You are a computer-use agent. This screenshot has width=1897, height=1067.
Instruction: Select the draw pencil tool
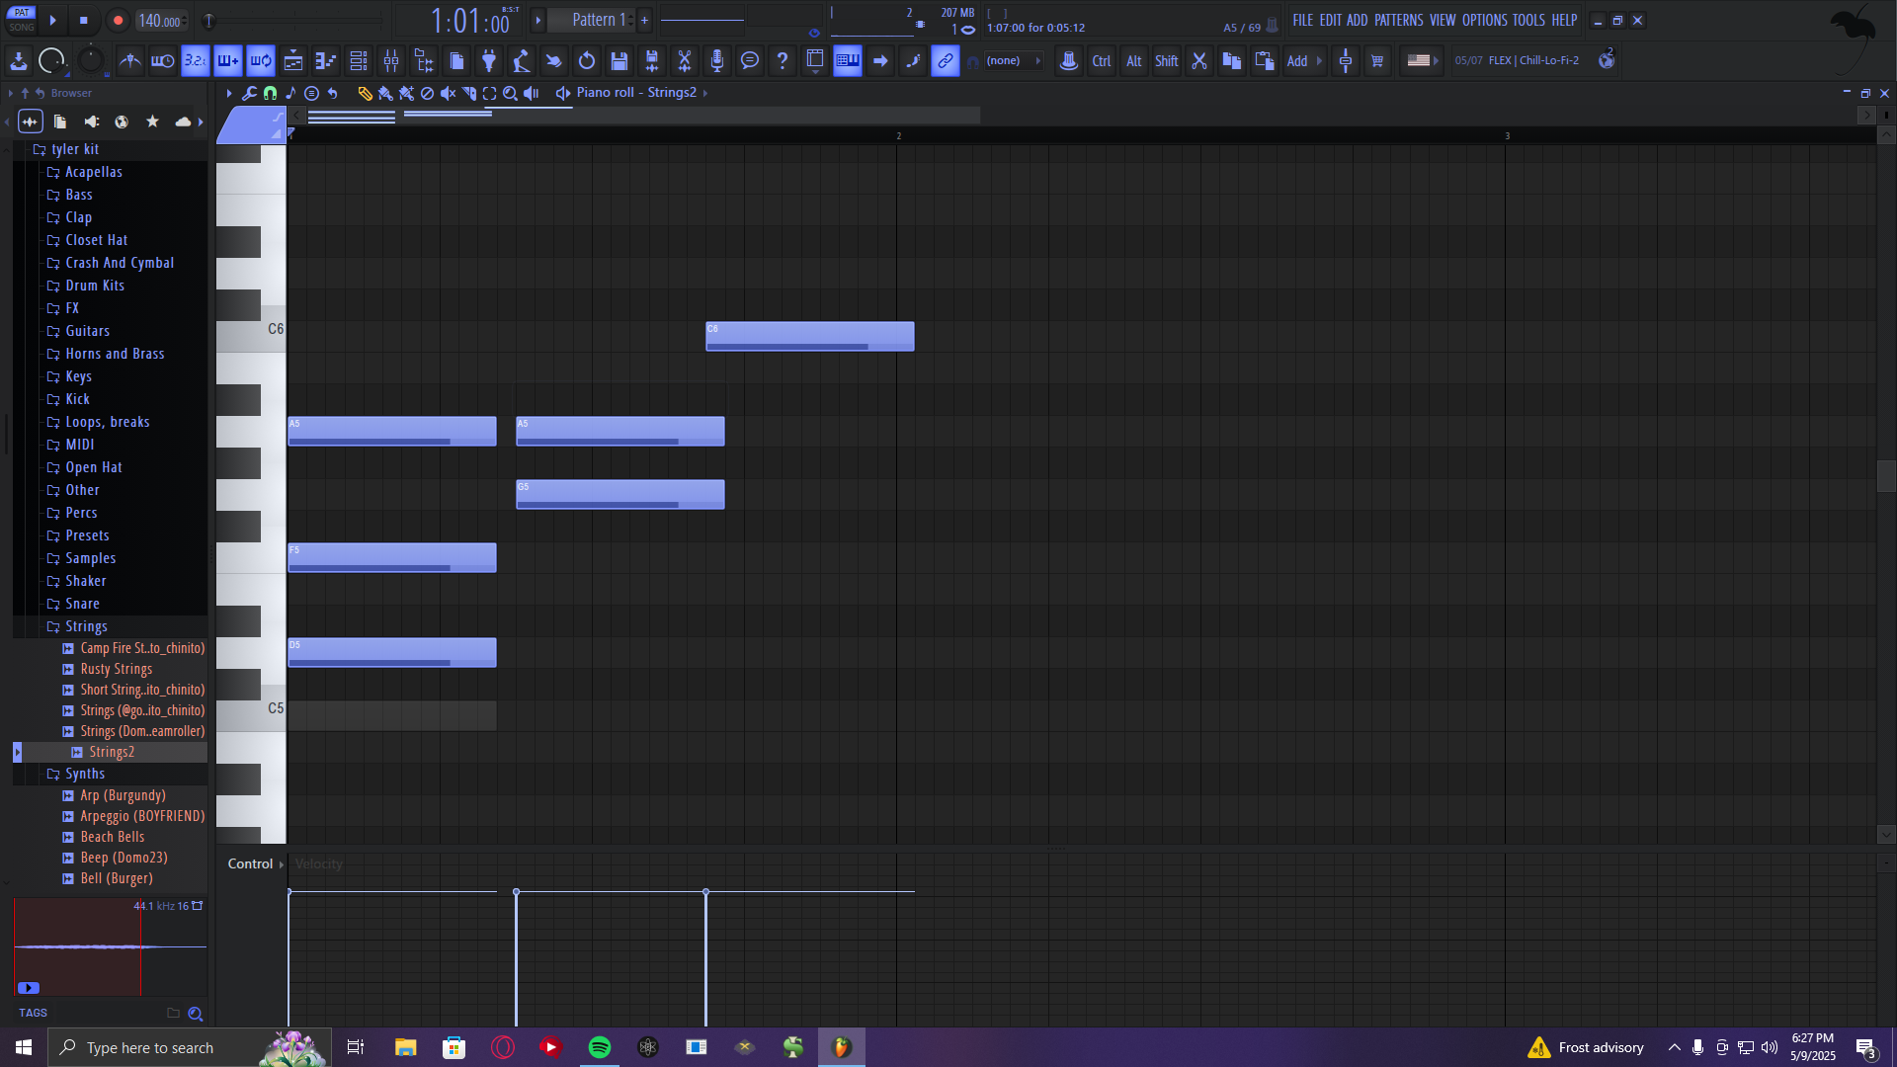[365, 93]
